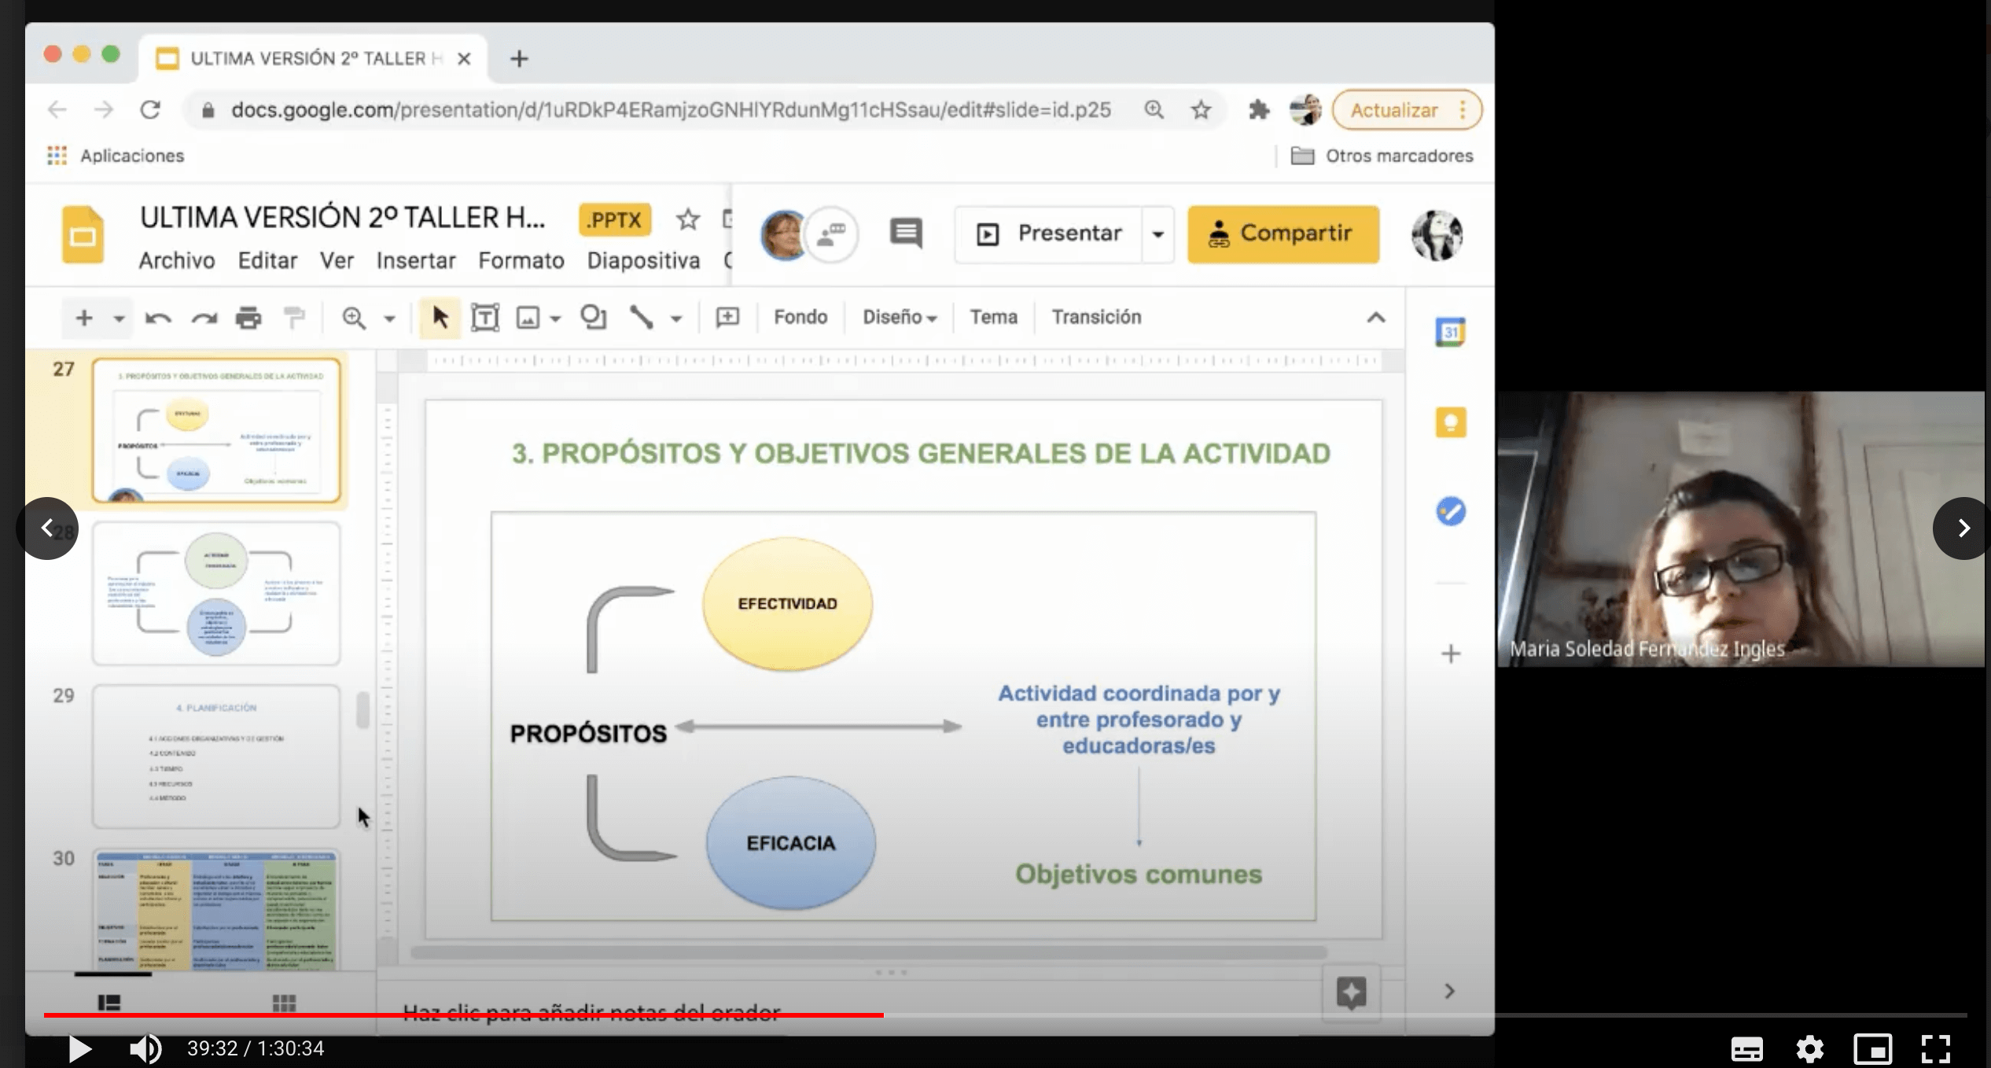Click the paint format roller icon
Image resolution: width=1991 pixels, height=1068 pixels.
pos(294,318)
